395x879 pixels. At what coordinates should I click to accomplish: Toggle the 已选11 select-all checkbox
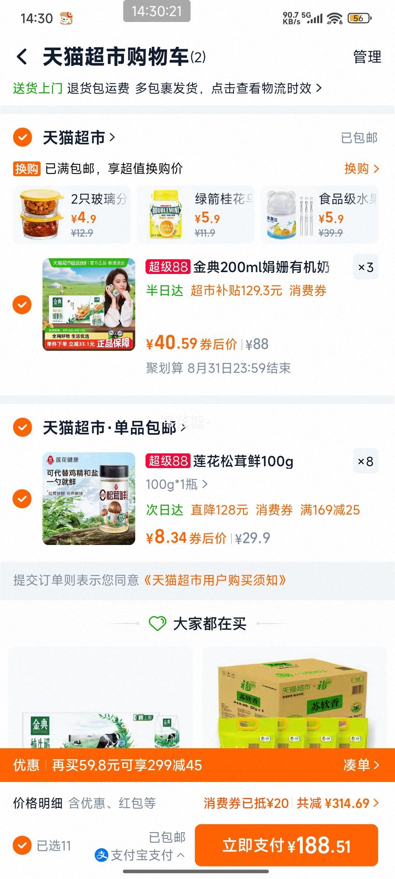(x=22, y=845)
